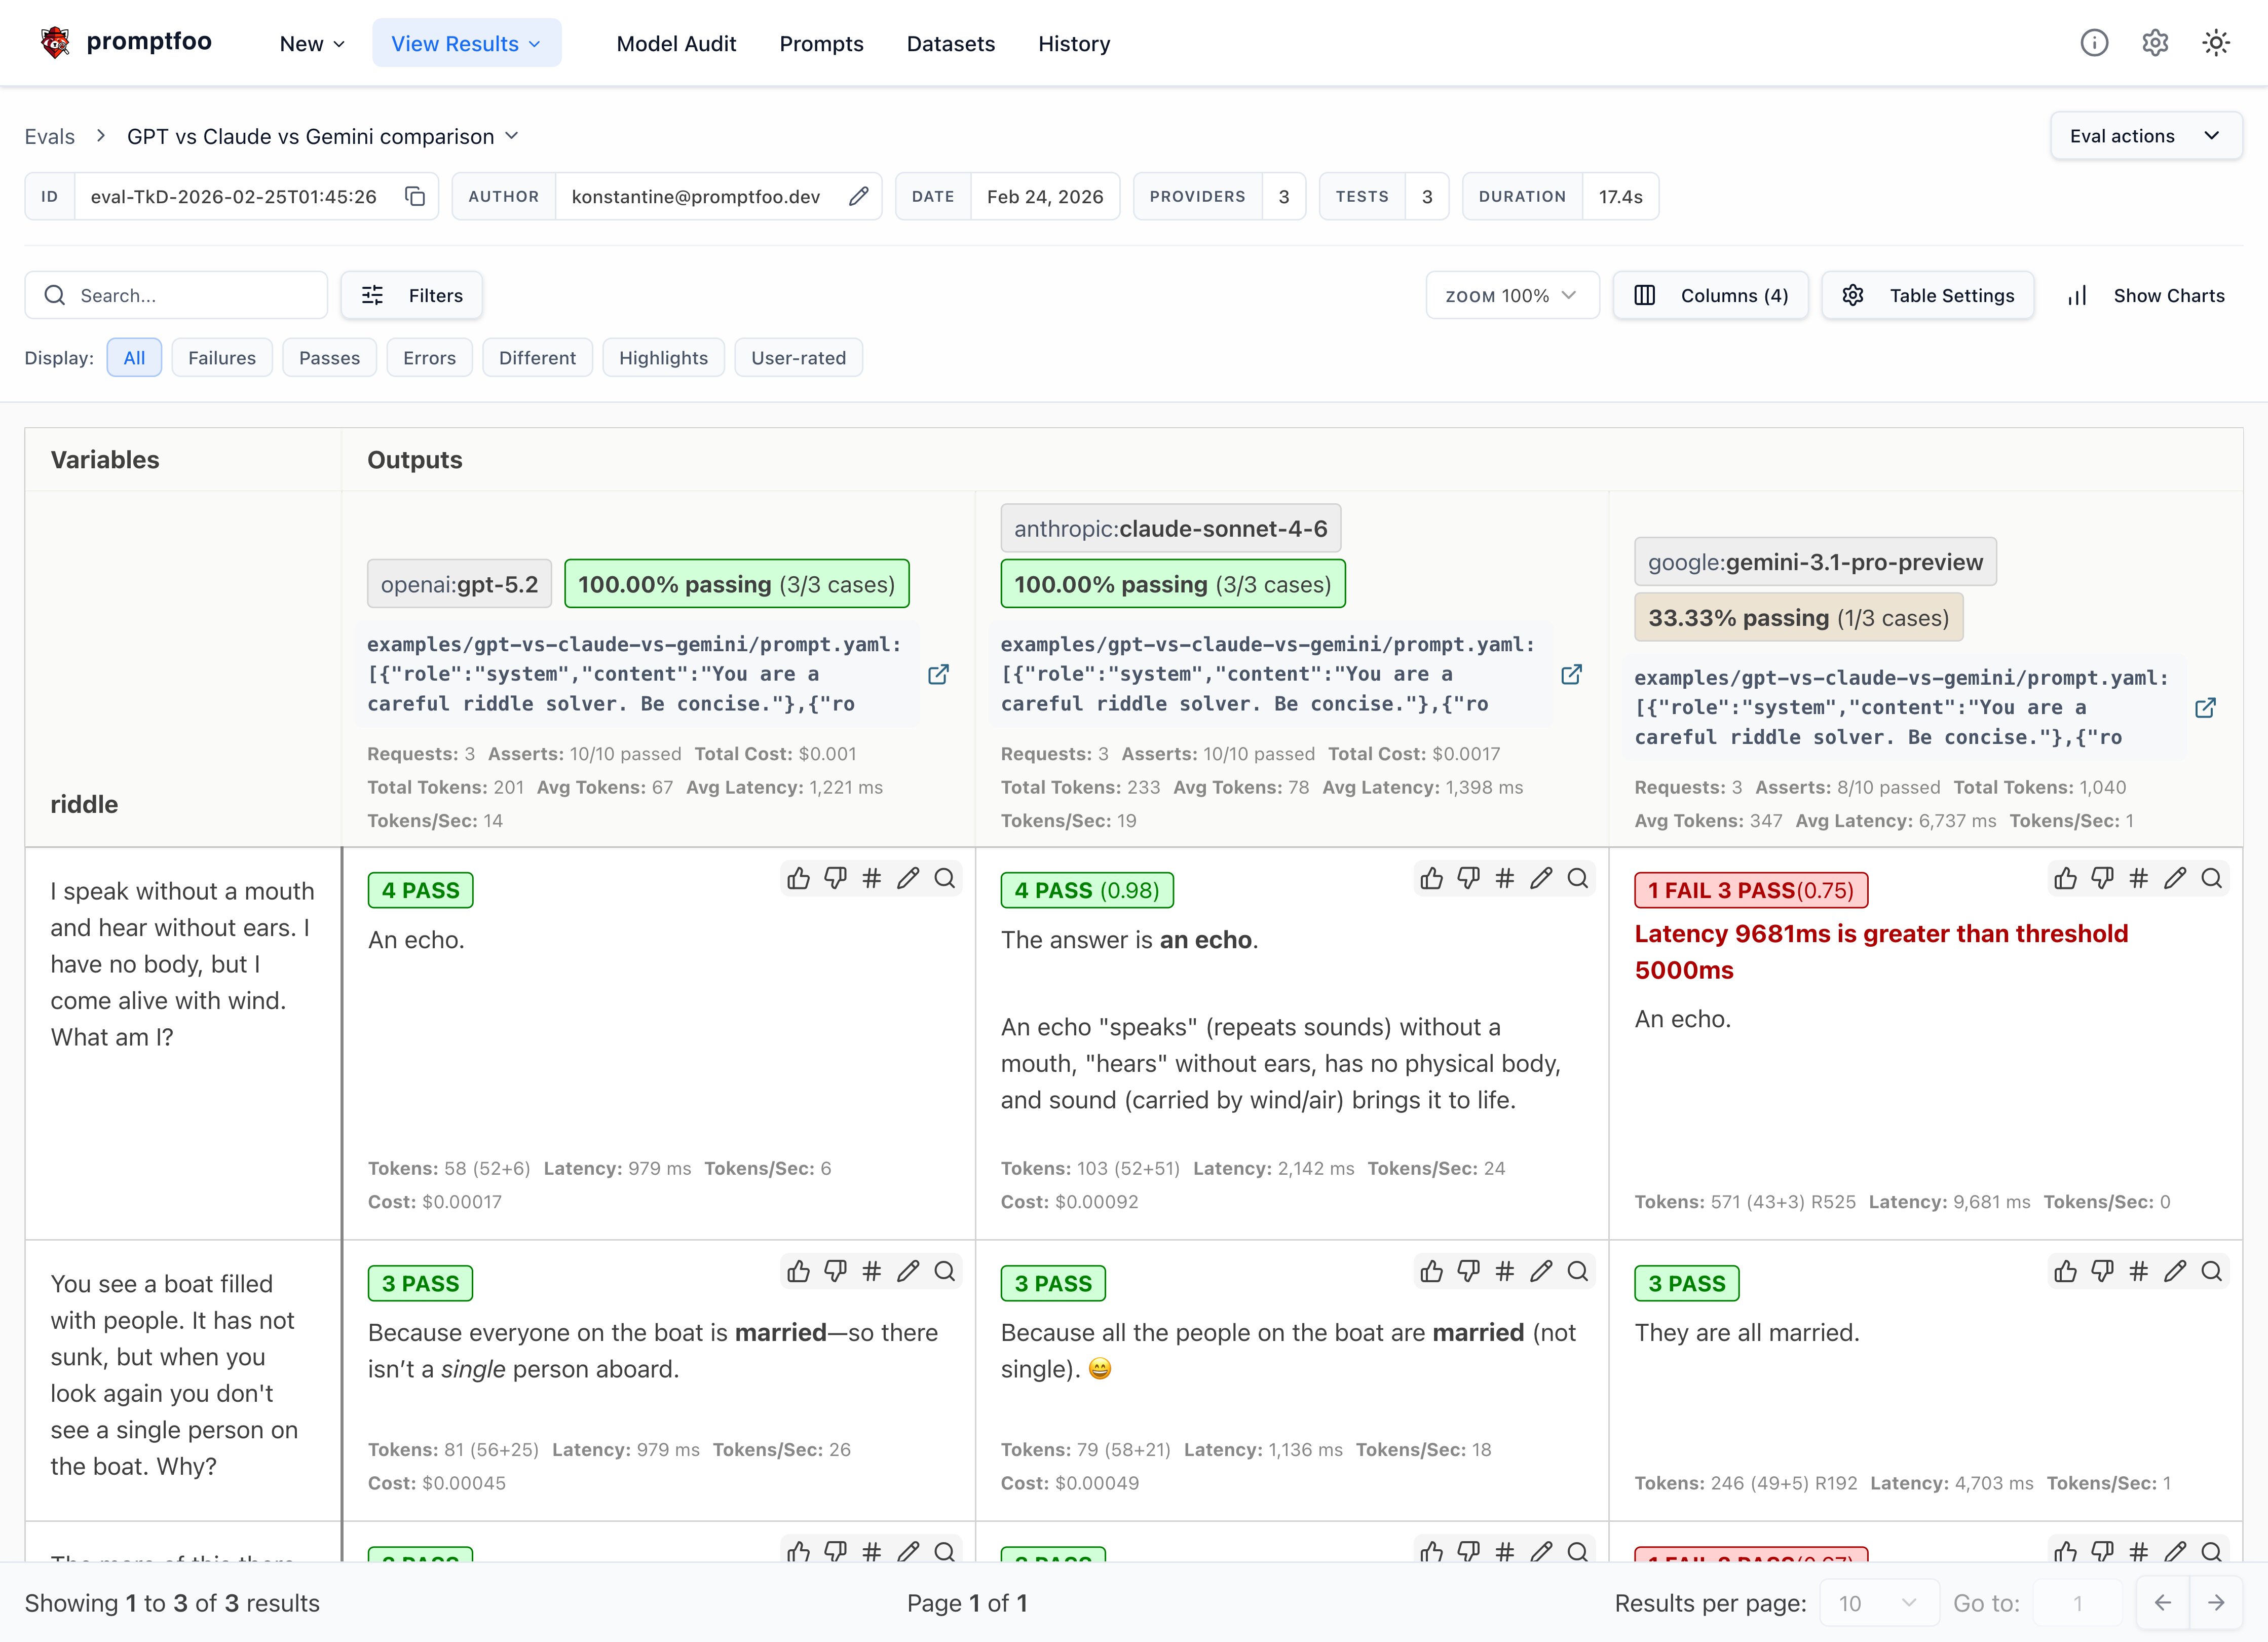Toggle the Passes display filter

coord(329,358)
